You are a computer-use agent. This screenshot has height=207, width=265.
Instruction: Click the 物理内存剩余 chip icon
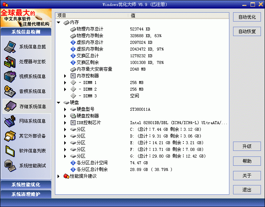click(x=73, y=36)
